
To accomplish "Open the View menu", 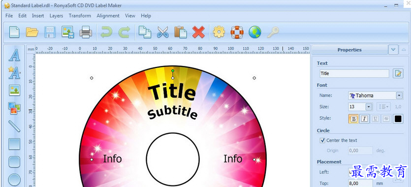I will [130, 16].
